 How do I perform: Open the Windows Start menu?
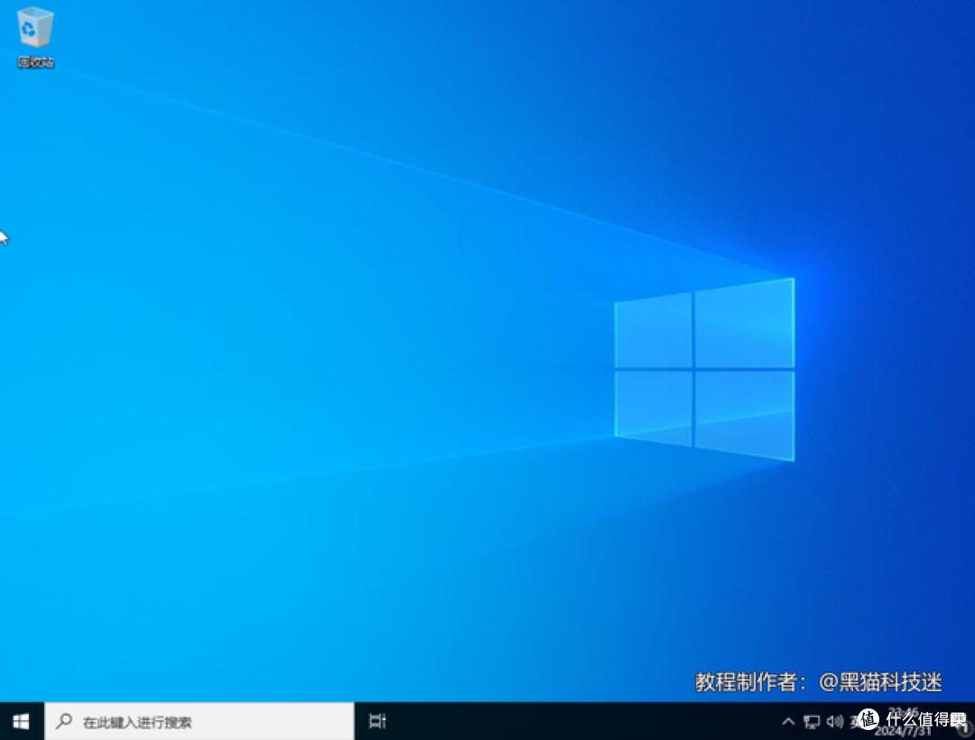[22, 721]
